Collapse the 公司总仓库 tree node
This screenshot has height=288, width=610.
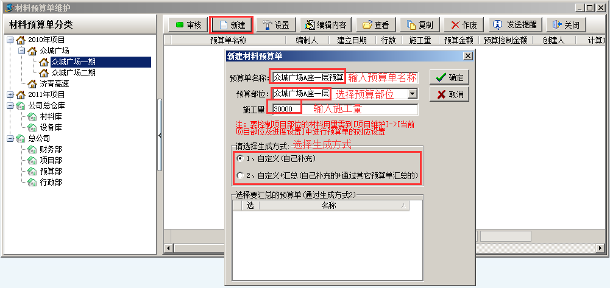[x=10, y=105]
